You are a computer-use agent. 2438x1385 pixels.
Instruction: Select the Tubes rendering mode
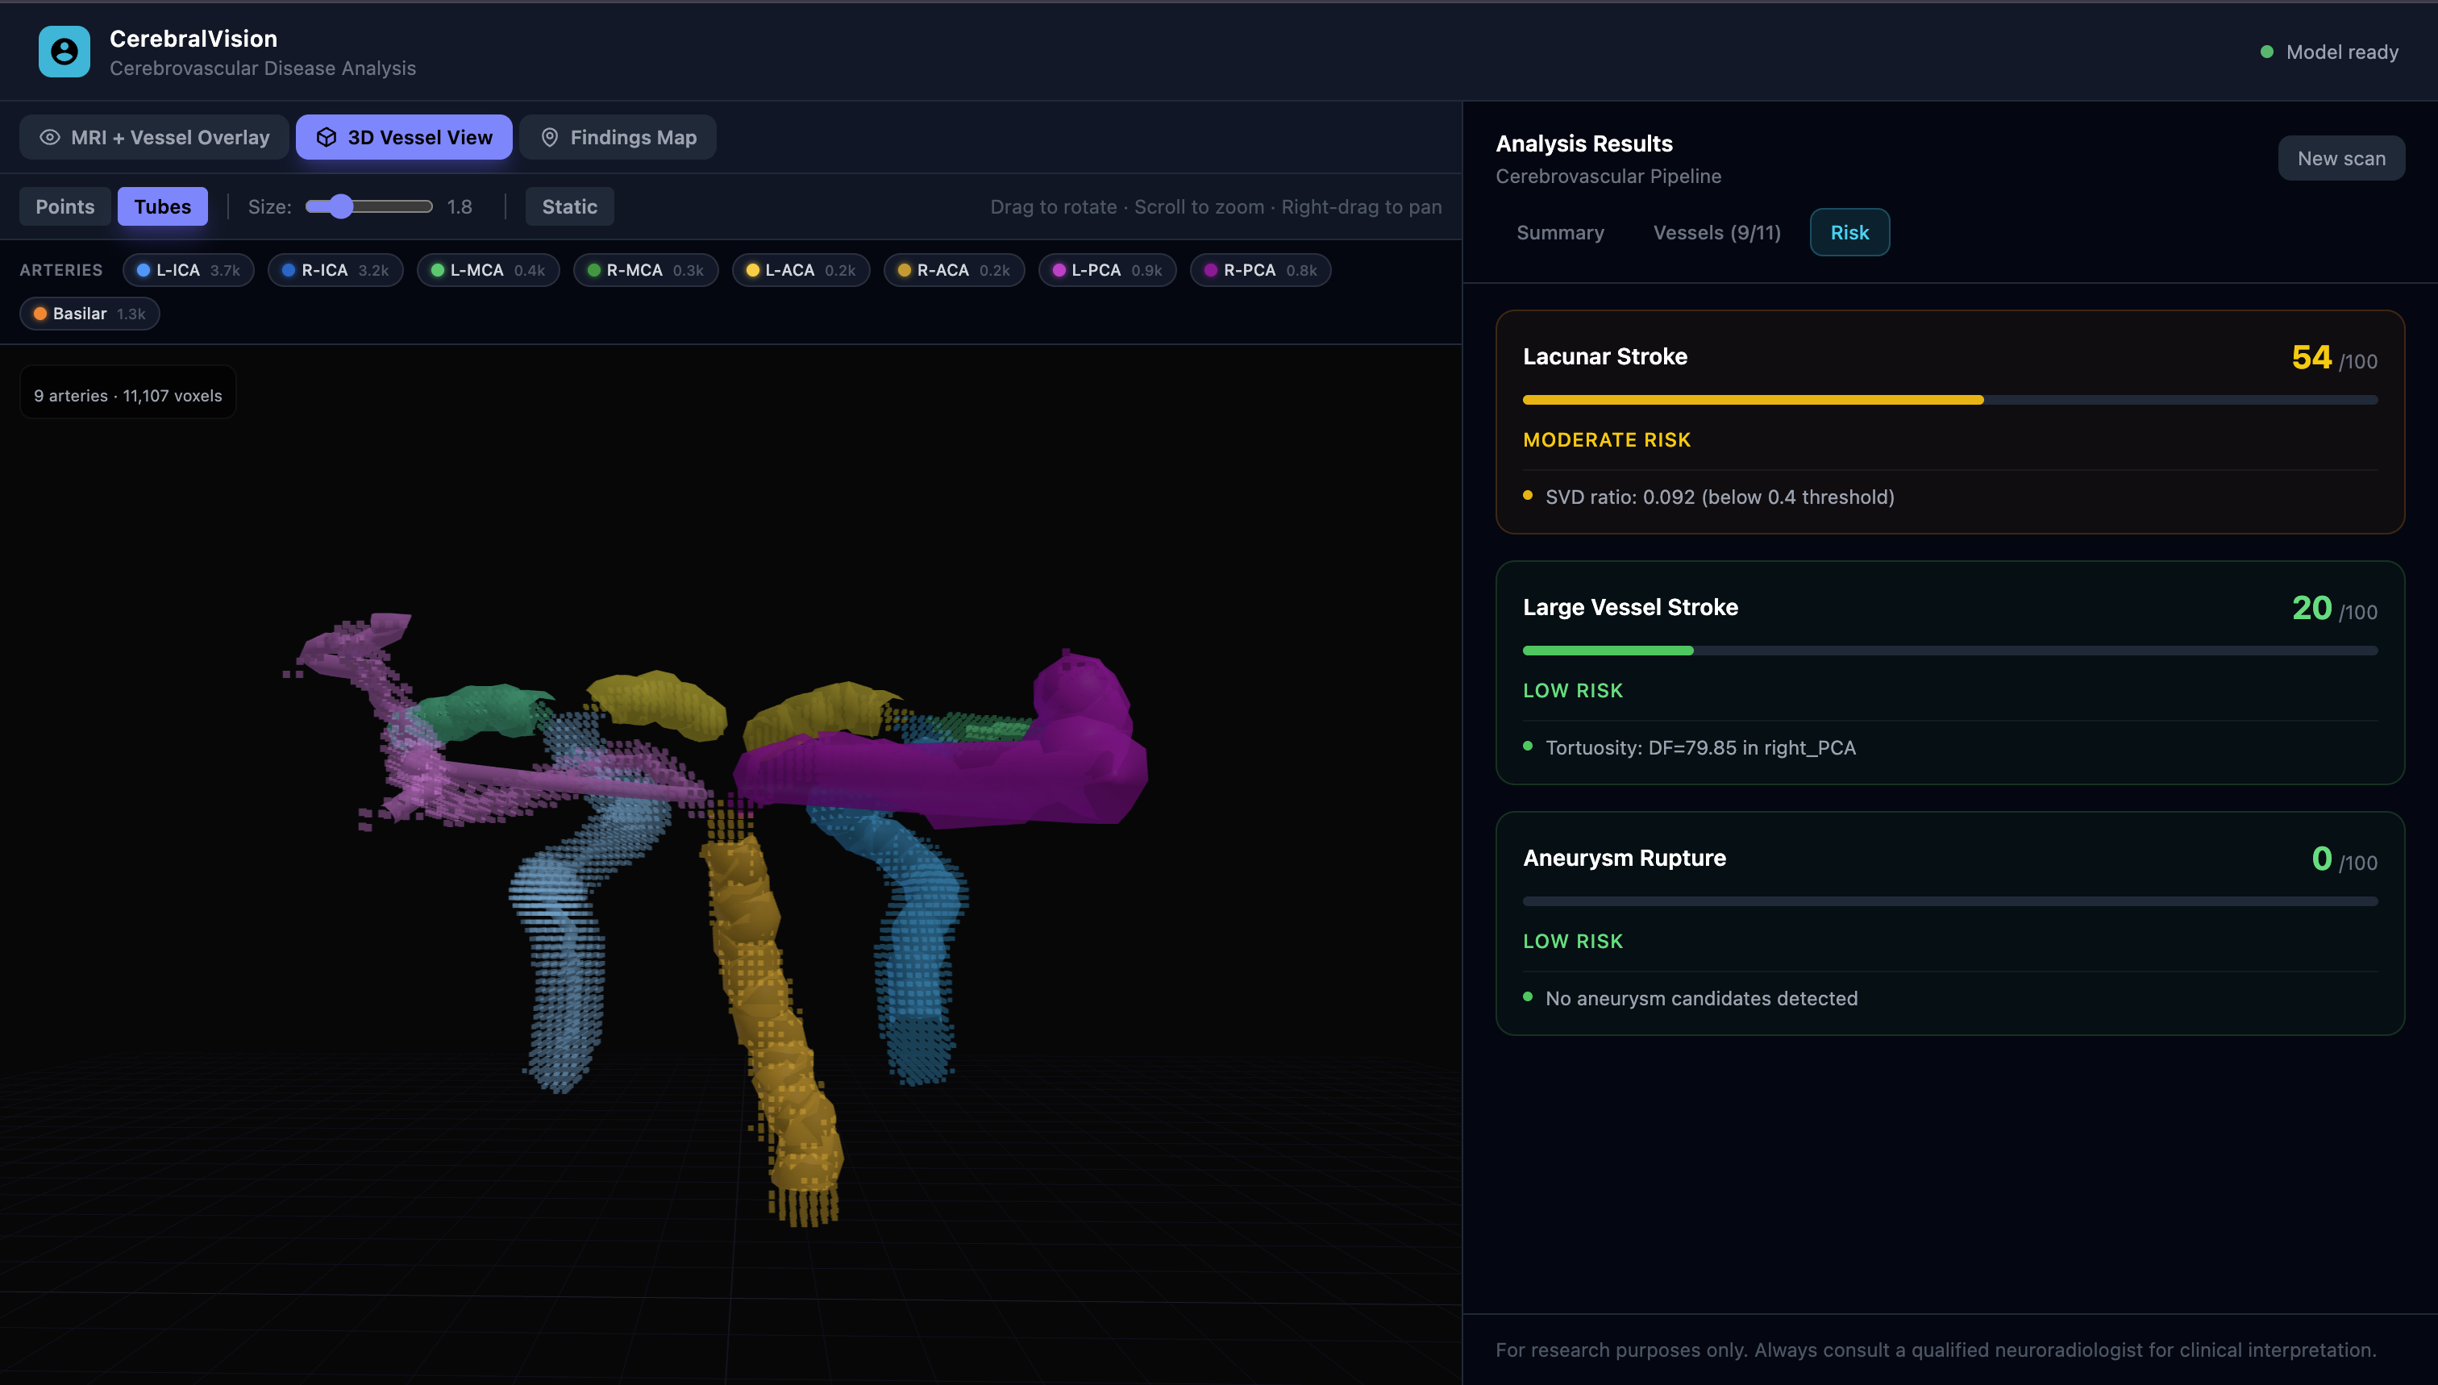pos(162,206)
